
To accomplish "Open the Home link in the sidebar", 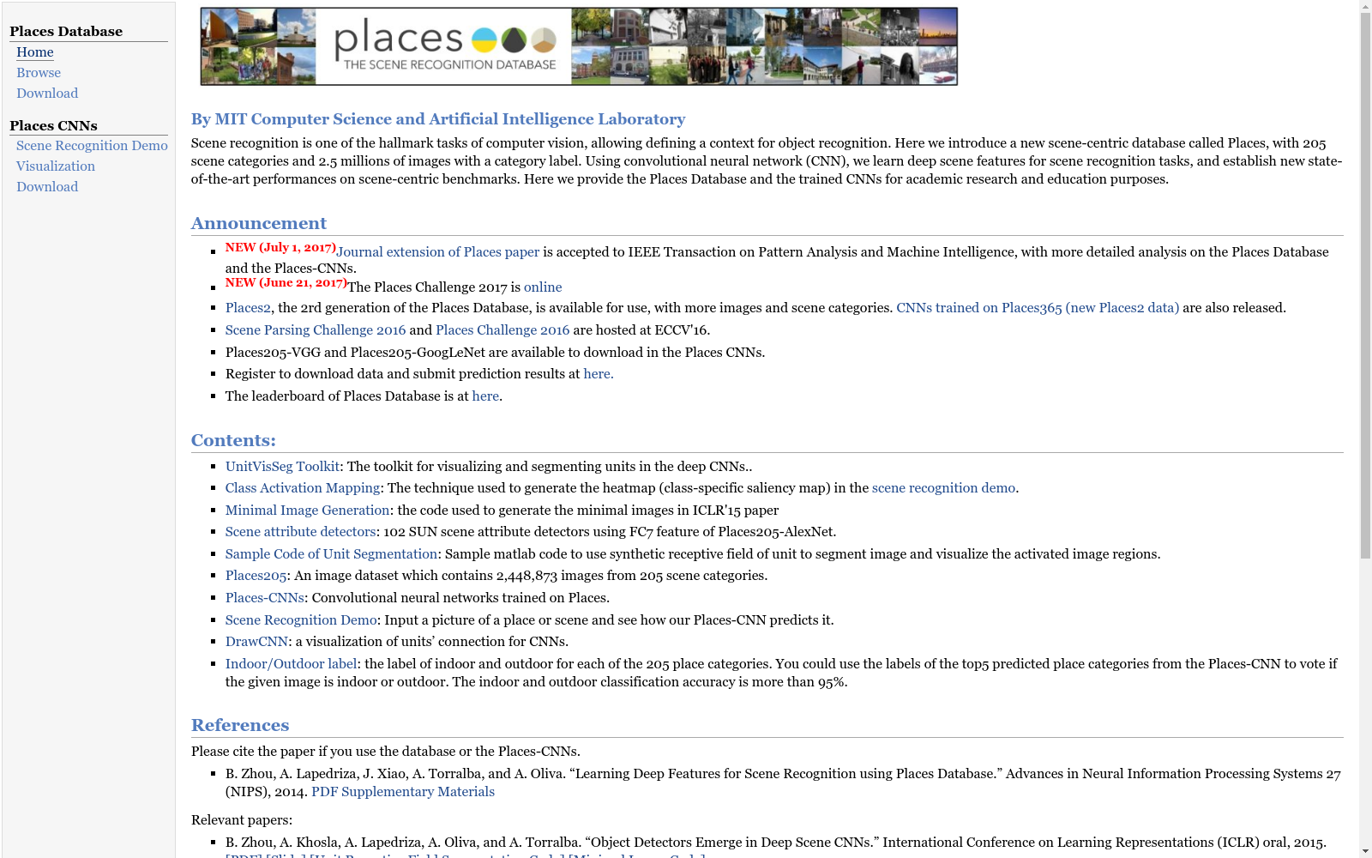I will [35, 52].
